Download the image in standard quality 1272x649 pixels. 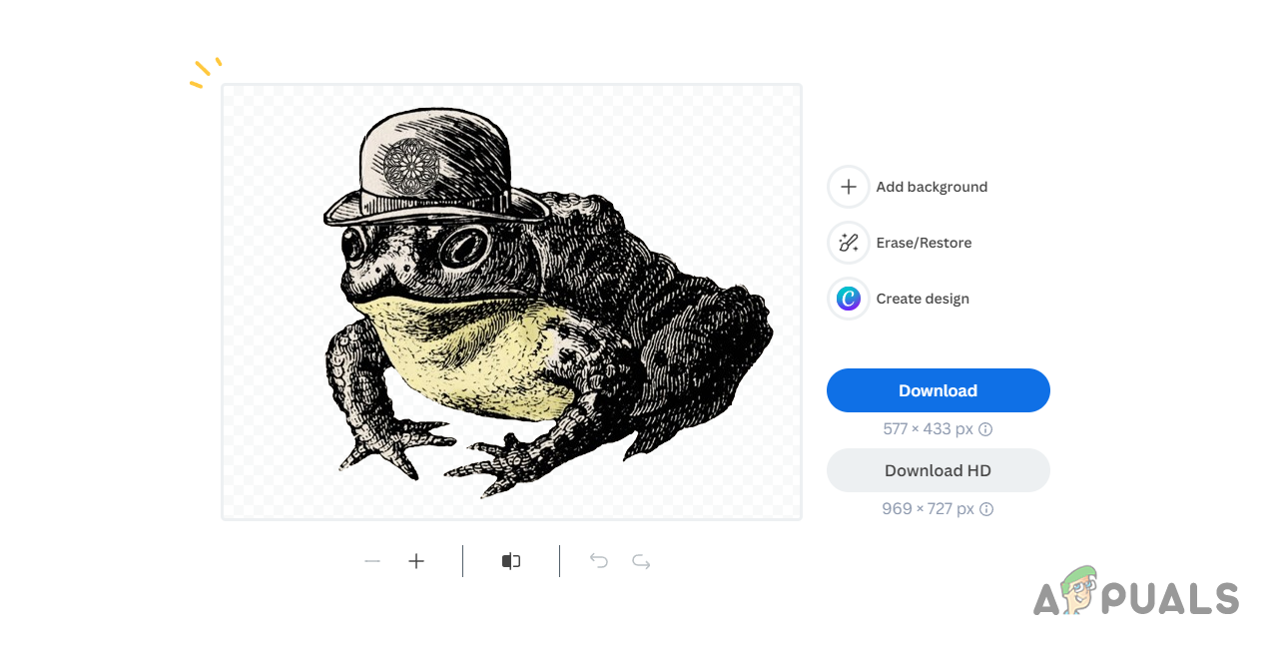point(937,390)
